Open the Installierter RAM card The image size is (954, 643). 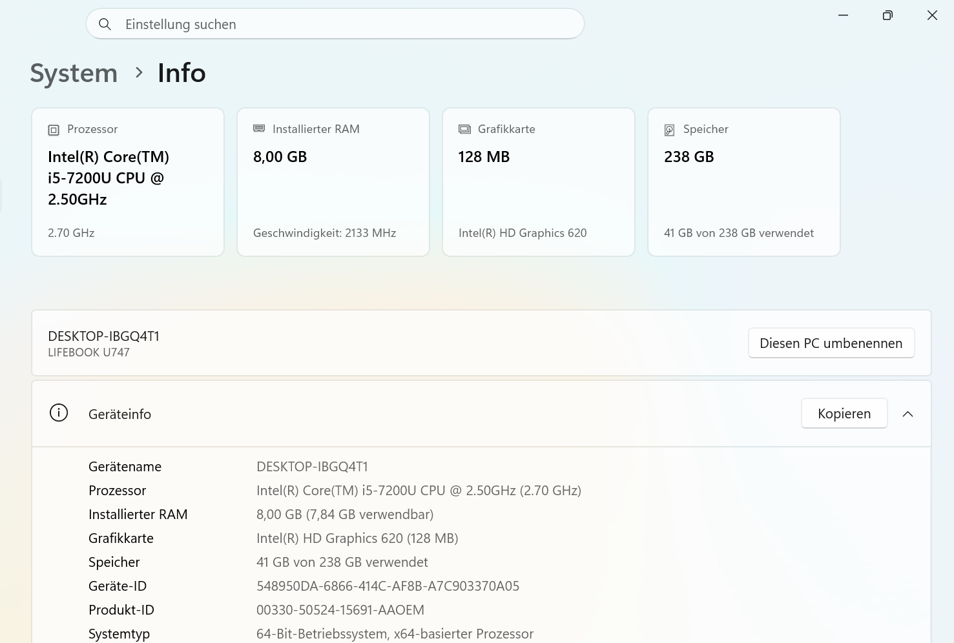point(333,182)
